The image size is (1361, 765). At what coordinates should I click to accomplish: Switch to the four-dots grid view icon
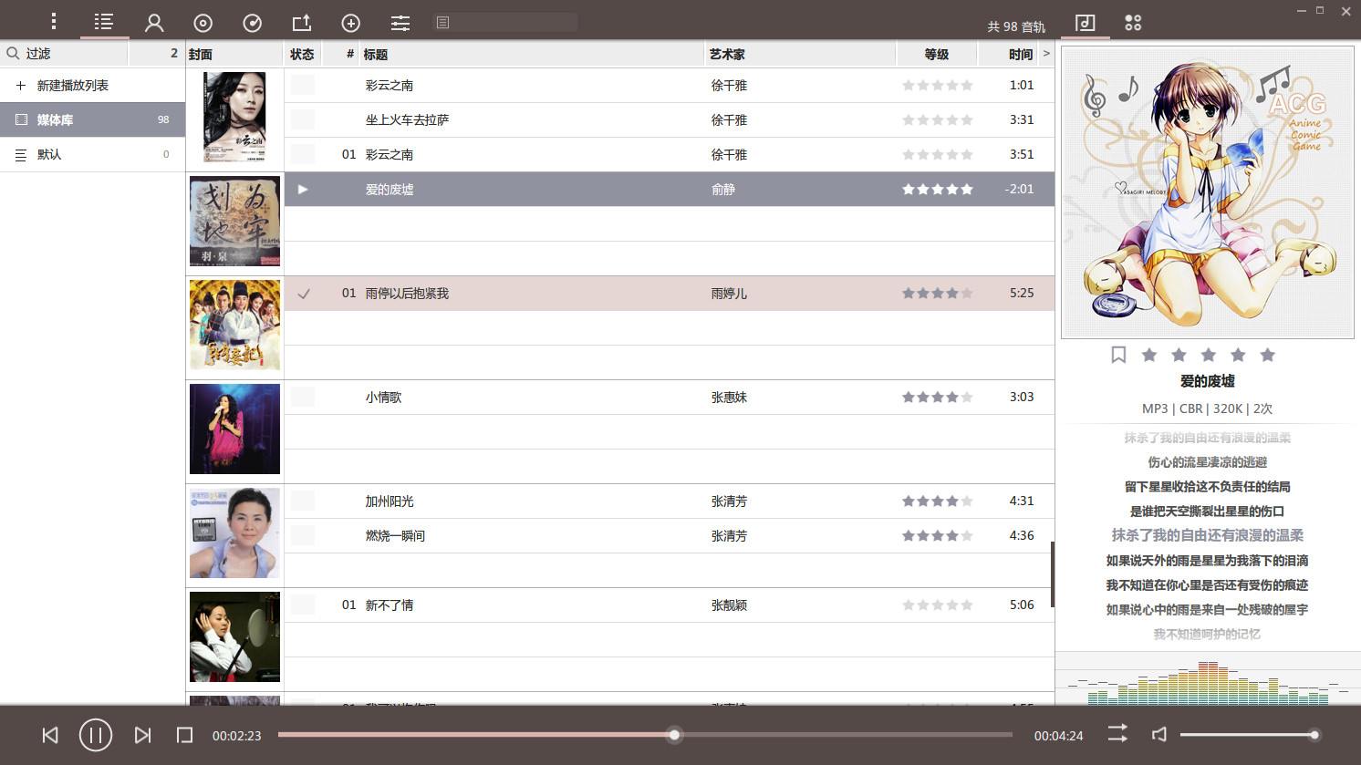click(x=1133, y=23)
